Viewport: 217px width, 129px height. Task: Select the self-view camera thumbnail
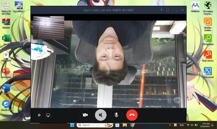pos(49,28)
